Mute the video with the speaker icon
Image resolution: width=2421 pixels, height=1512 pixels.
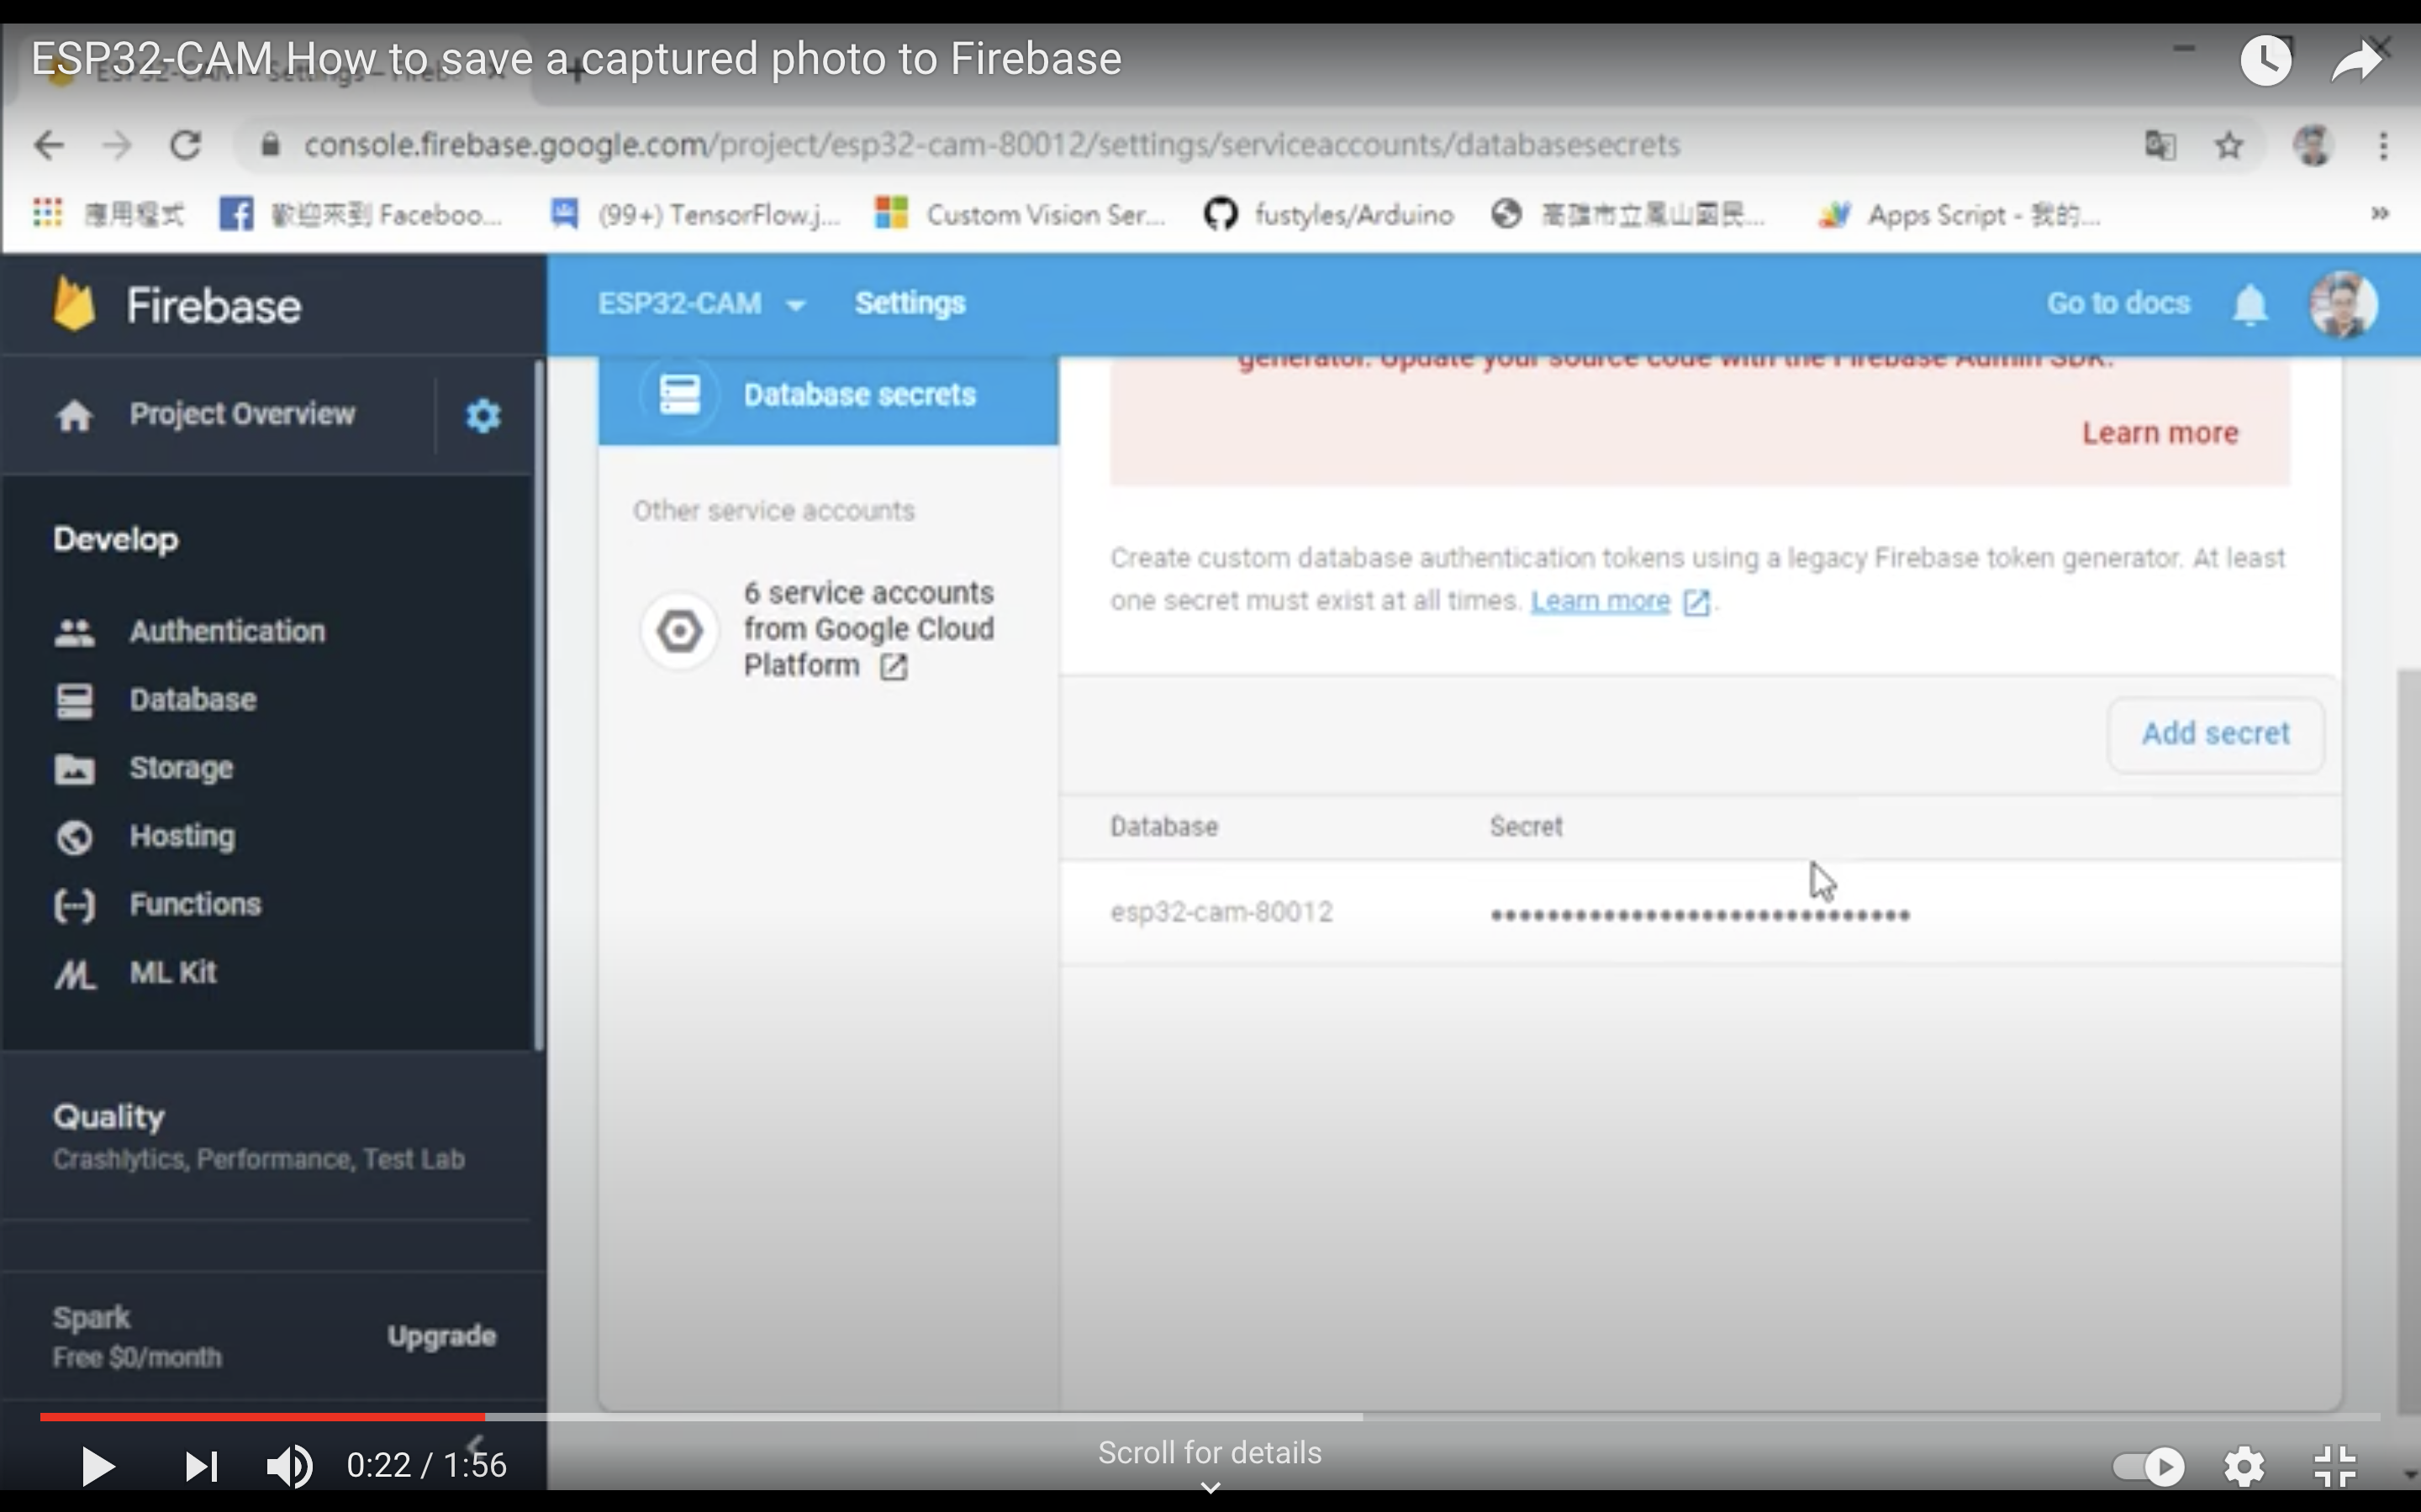pos(290,1466)
